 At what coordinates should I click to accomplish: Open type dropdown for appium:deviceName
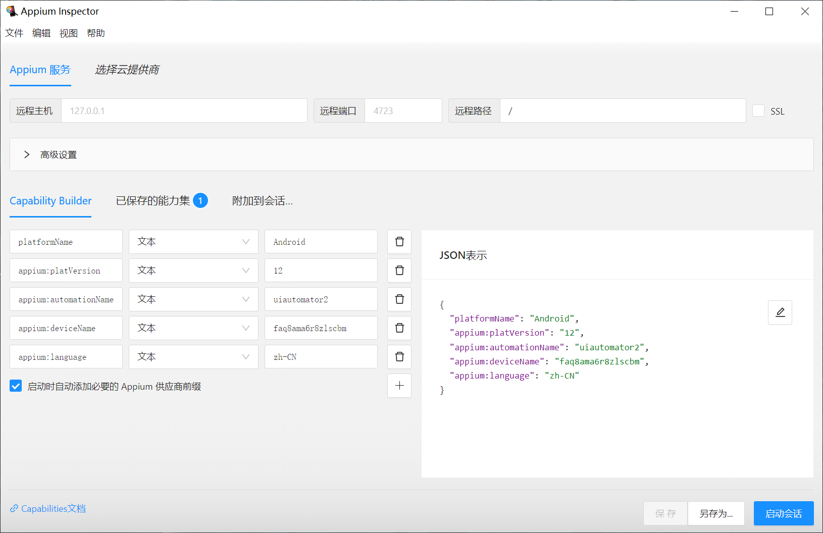(x=193, y=328)
